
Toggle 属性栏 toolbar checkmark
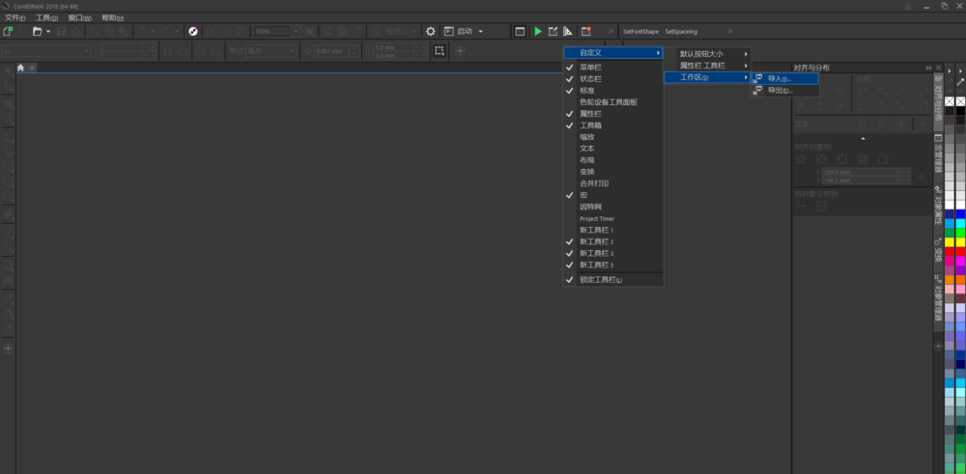coord(569,114)
